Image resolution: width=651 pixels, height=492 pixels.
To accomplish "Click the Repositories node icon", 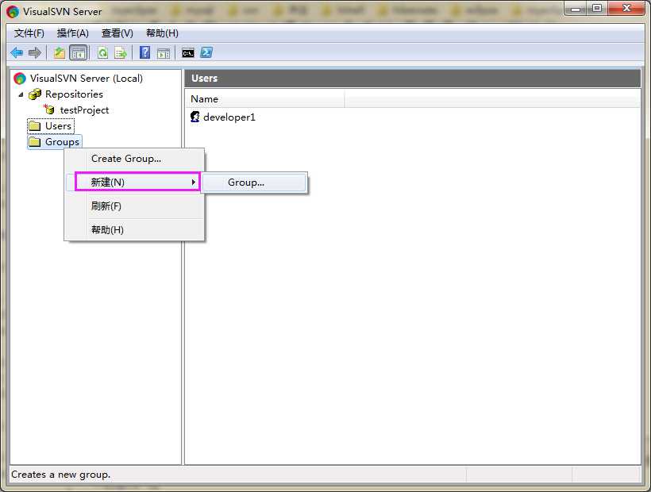I will 35,94.
